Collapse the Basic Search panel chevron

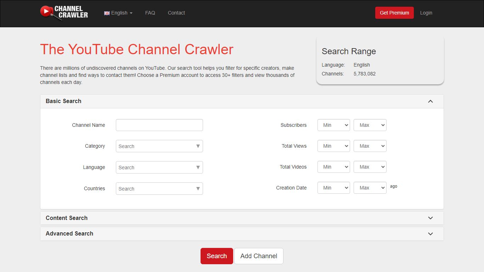[430, 101]
